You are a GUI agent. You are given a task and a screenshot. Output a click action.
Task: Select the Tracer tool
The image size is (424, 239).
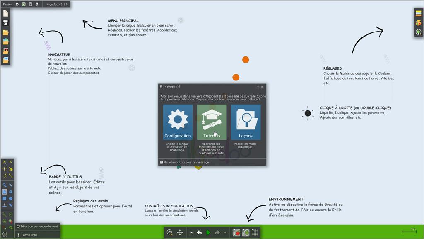(x=10, y=228)
